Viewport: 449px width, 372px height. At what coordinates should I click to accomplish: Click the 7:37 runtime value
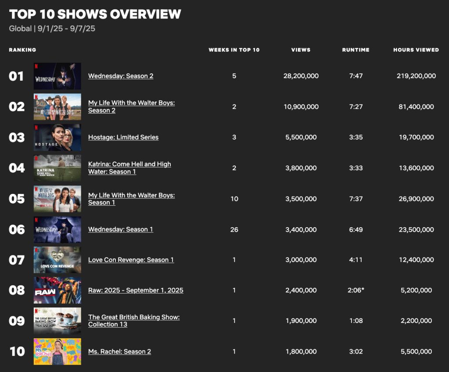pos(356,199)
